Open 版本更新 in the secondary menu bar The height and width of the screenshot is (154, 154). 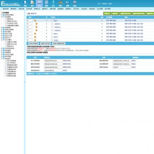pyautogui.click(x=108, y=9)
